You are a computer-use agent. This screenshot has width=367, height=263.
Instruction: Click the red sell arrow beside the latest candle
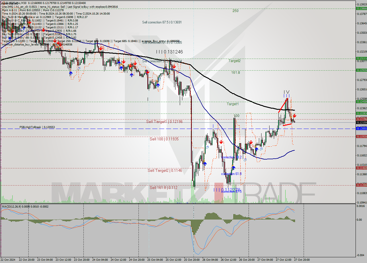(x=294, y=116)
